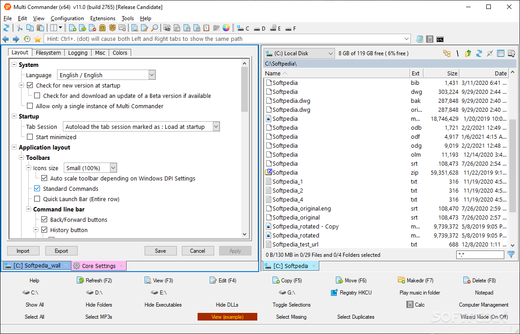Viewport: 520px width, 334px height.
Task: Click folder tree icon in right panel
Action: click(x=447, y=53)
